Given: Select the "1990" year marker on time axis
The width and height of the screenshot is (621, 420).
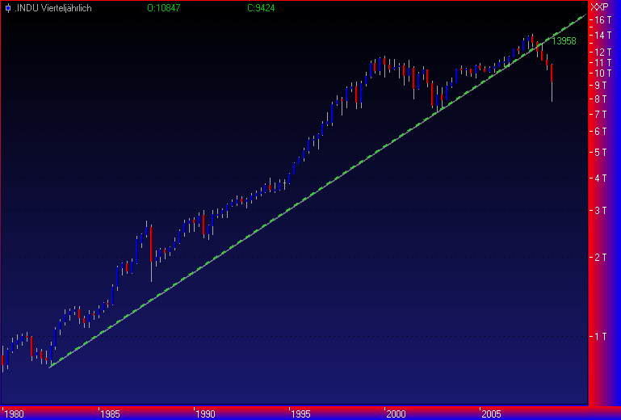Looking at the screenshot, I should 205,414.
